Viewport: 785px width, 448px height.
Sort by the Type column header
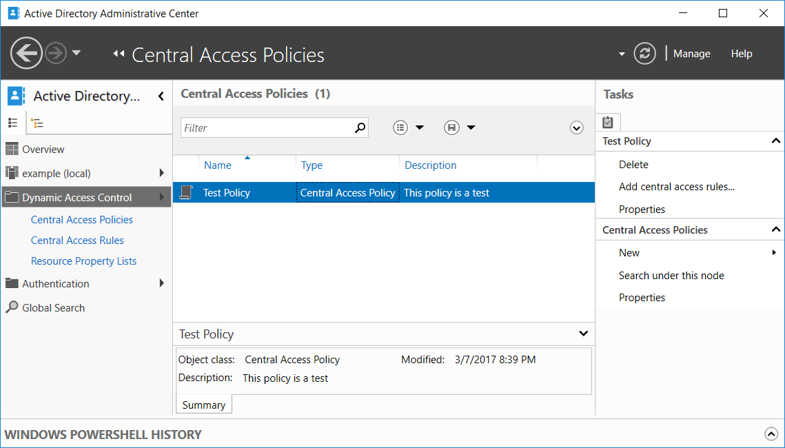pyautogui.click(x=312, y=165)
